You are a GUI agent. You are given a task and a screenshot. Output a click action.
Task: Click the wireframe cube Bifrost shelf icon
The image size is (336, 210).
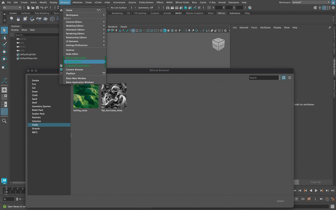click(x=52, y=19)
